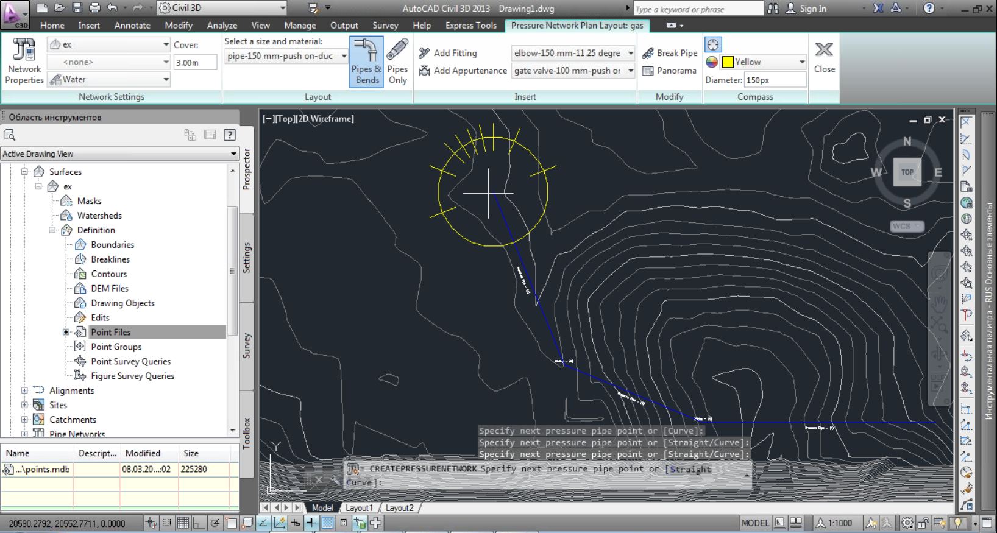This screenshot has height=533, width=997.
Task: Click the TOP face of the ViewCube
Action: (907, 172)
